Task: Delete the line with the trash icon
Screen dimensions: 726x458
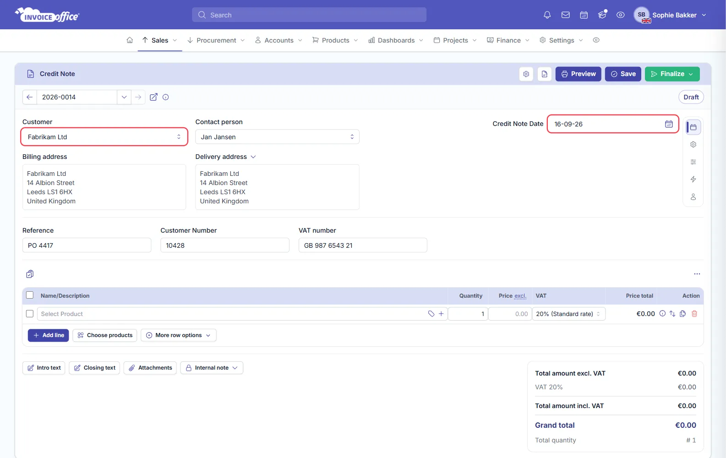Action: (694, 314)
